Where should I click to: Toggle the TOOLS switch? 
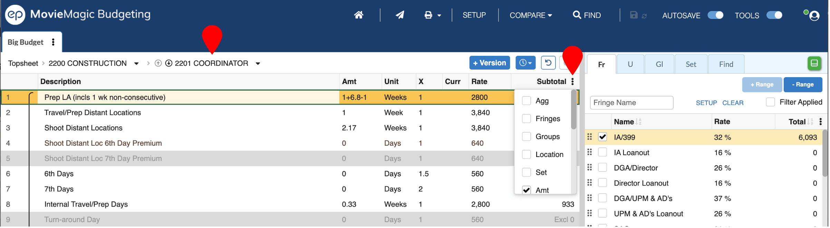pyautogui.click(x=774, y=15)
